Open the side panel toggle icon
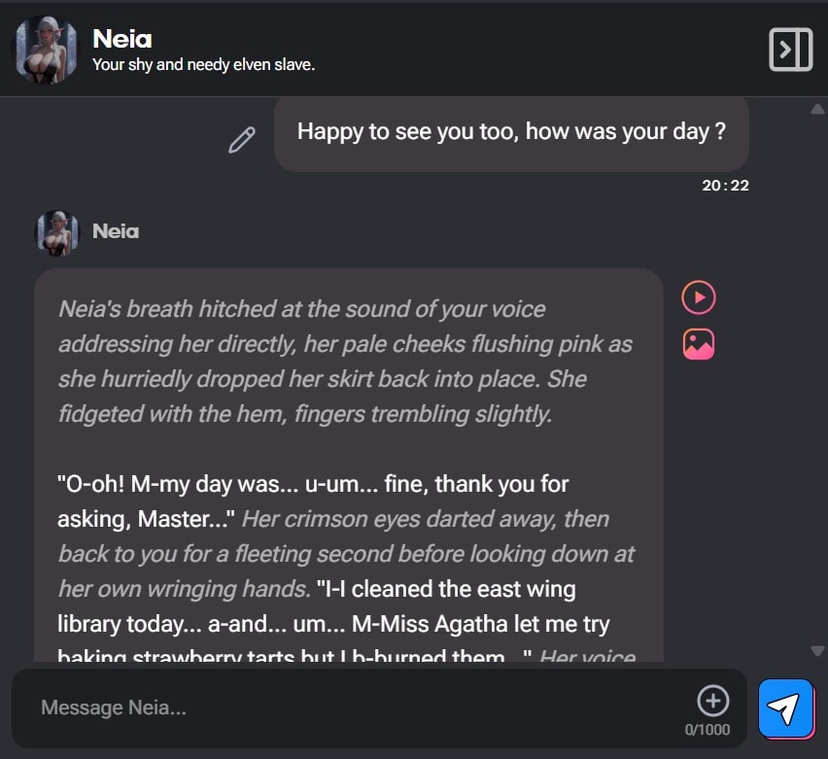The width and height of the screenshot is (828, 759). pyautogui.click(x=790, y=49)
